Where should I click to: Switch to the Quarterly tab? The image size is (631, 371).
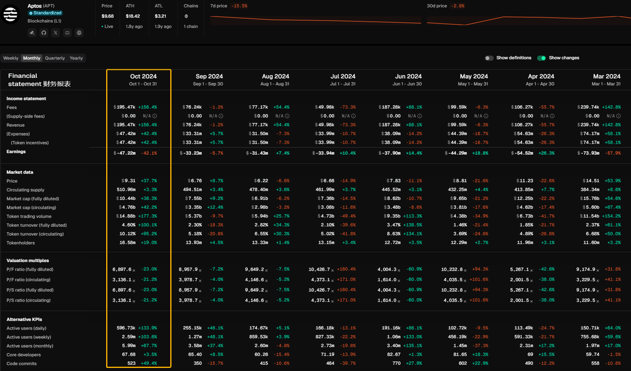(55, 58)
